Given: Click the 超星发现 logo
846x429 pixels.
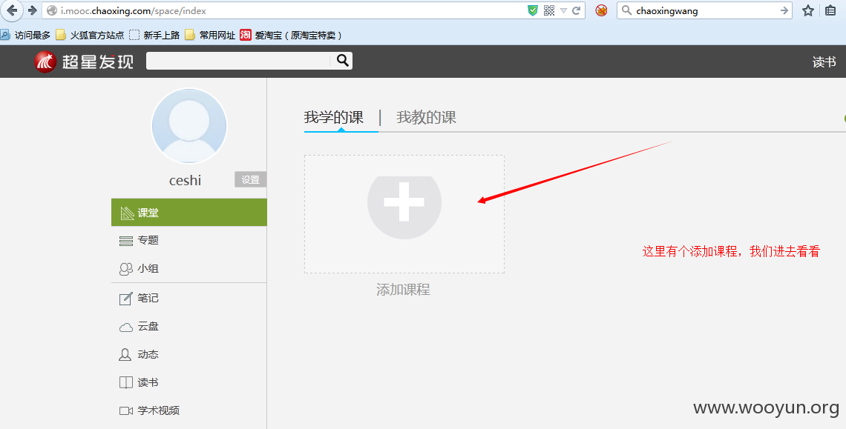Looking at the screenshot, I should point(84,61).
